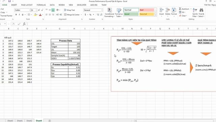The image size is (216, 122).
Task: Click the Enter checkmark in formula bar
Action: pos(19,24)
